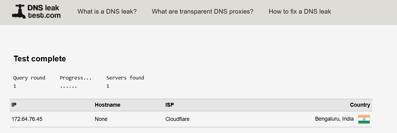Click the 'Test complete' heading
Image resolution: width=397 pixels, height=133 pixels.
tap(40, 59)
